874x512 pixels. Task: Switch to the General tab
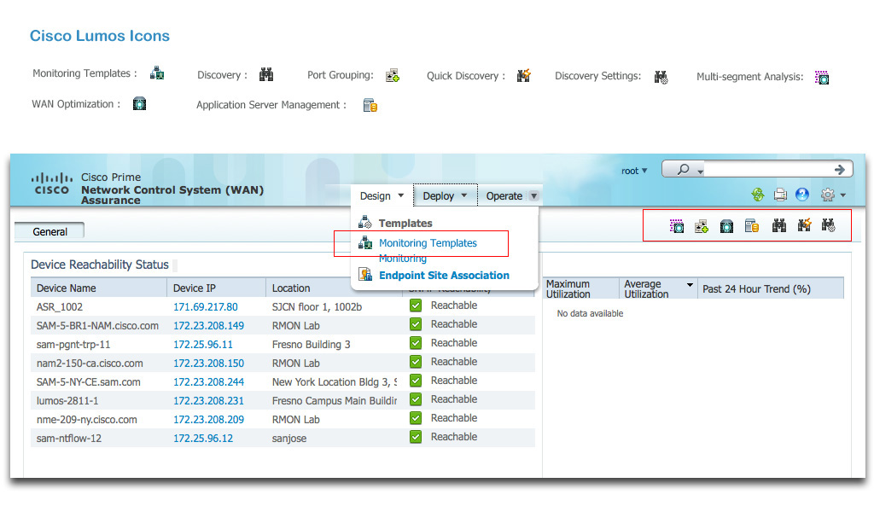click(50, 231)
